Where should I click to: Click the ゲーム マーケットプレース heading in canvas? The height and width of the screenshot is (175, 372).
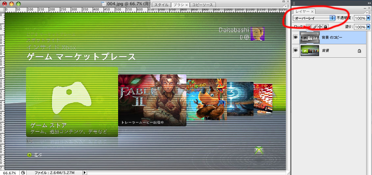[81, 57]
